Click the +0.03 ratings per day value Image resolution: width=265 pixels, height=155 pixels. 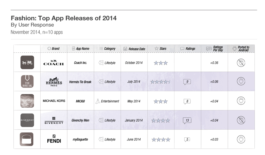click(x=214, y=139)
